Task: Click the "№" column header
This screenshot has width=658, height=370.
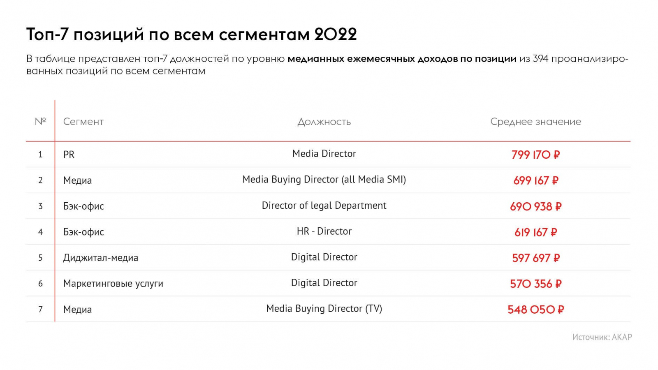Action: pos(40,121)
